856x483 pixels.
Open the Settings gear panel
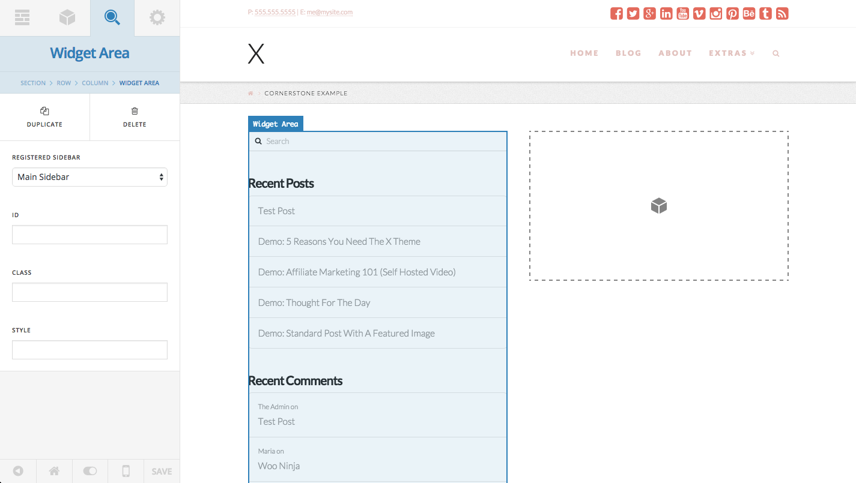pyautogui.click(x=157, y=17)
